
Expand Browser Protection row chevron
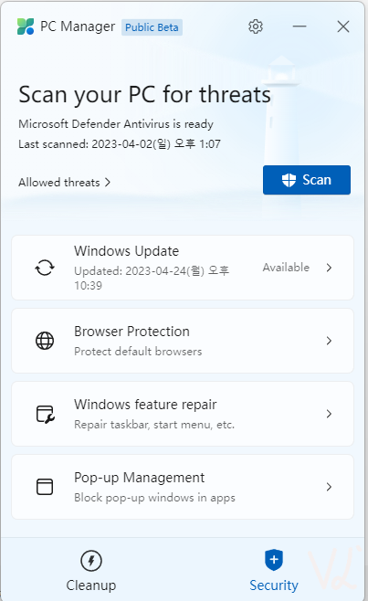[x=329, y=341]
